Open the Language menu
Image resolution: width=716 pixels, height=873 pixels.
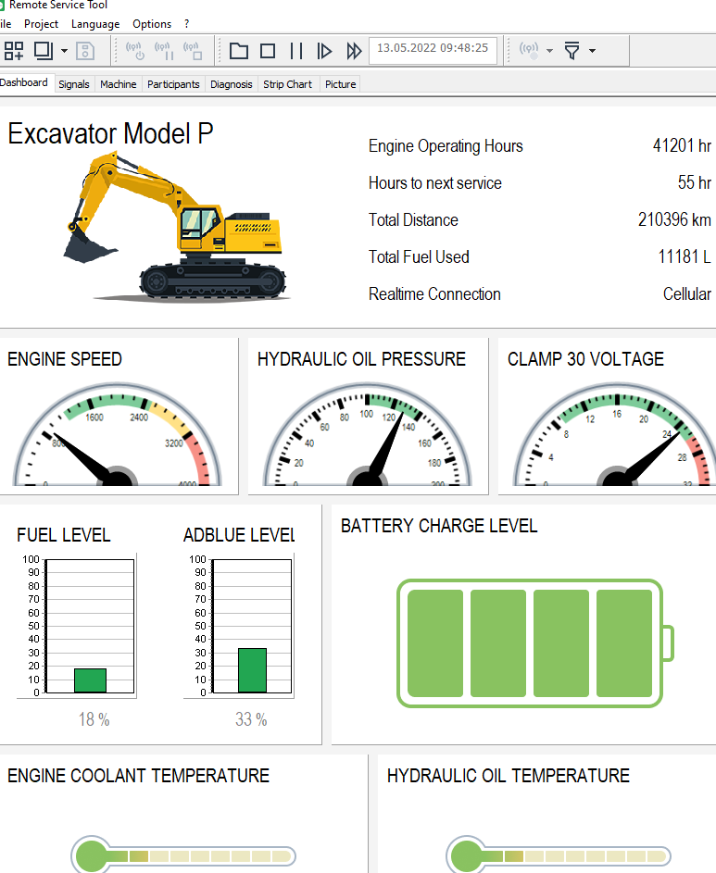(x=95, y=24)
